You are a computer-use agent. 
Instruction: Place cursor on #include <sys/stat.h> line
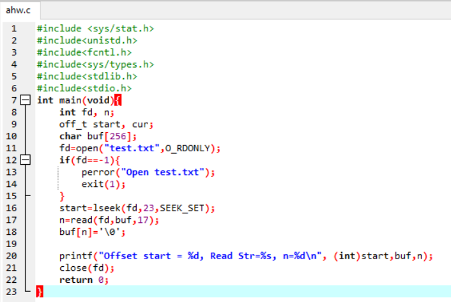[x=95, y=29]
